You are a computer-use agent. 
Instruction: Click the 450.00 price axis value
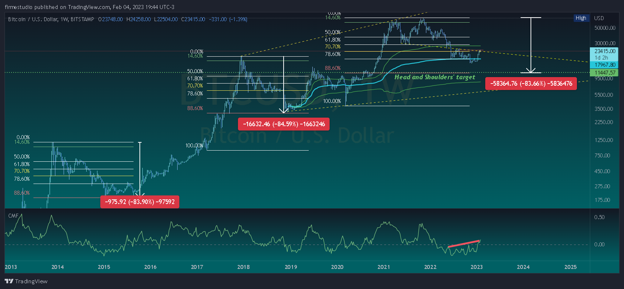click(602, 171)
